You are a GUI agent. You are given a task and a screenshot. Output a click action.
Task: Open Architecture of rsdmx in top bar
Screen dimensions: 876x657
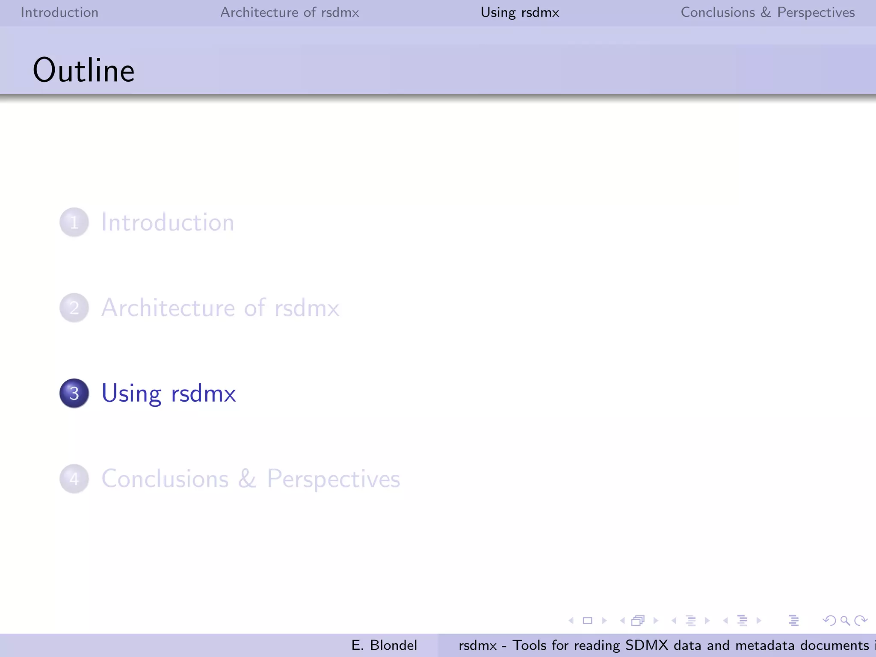pos(290,12)
